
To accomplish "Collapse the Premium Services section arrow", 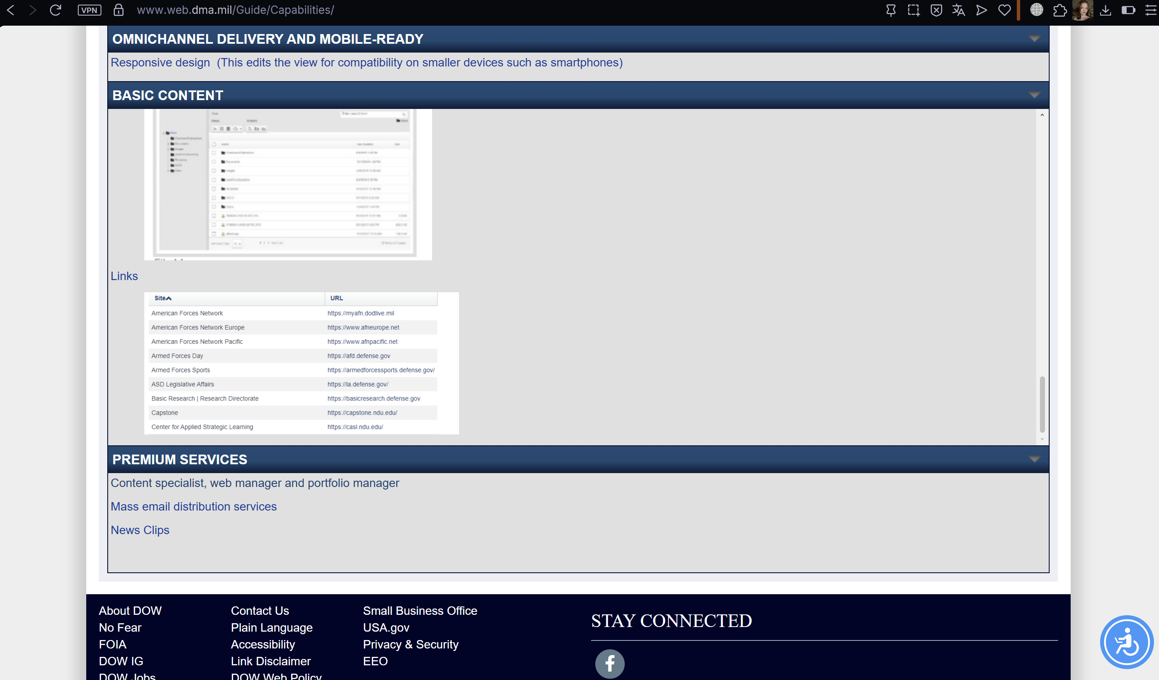I will 1034,459.
